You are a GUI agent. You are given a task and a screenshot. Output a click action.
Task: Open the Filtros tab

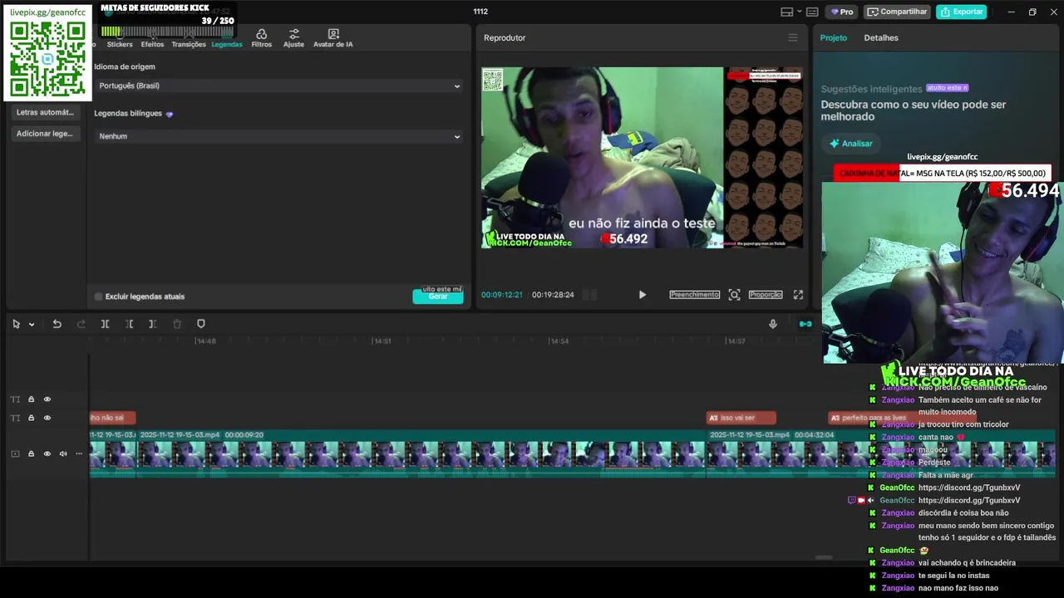pos(262,38)
